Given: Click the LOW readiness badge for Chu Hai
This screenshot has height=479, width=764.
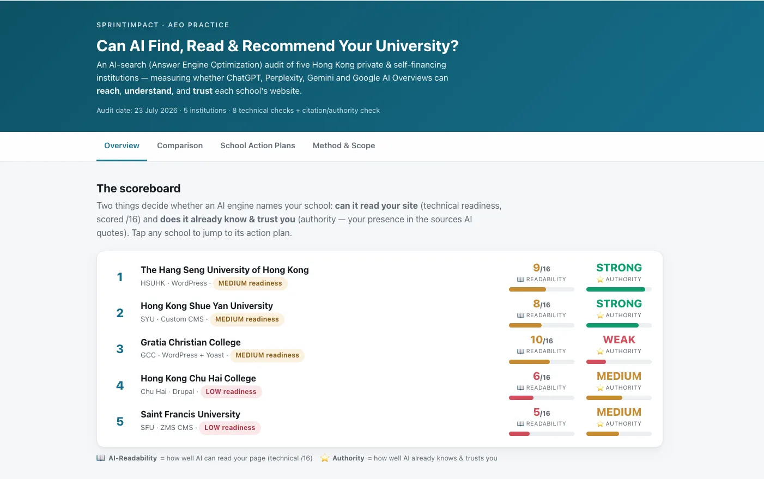Looking at the screenshot, I should tap(231, 392).
